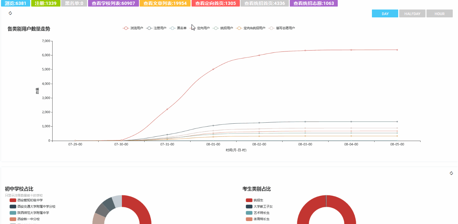
Task: Click the 注册:1339 stat badge
Action: click(x=46, y=3)
